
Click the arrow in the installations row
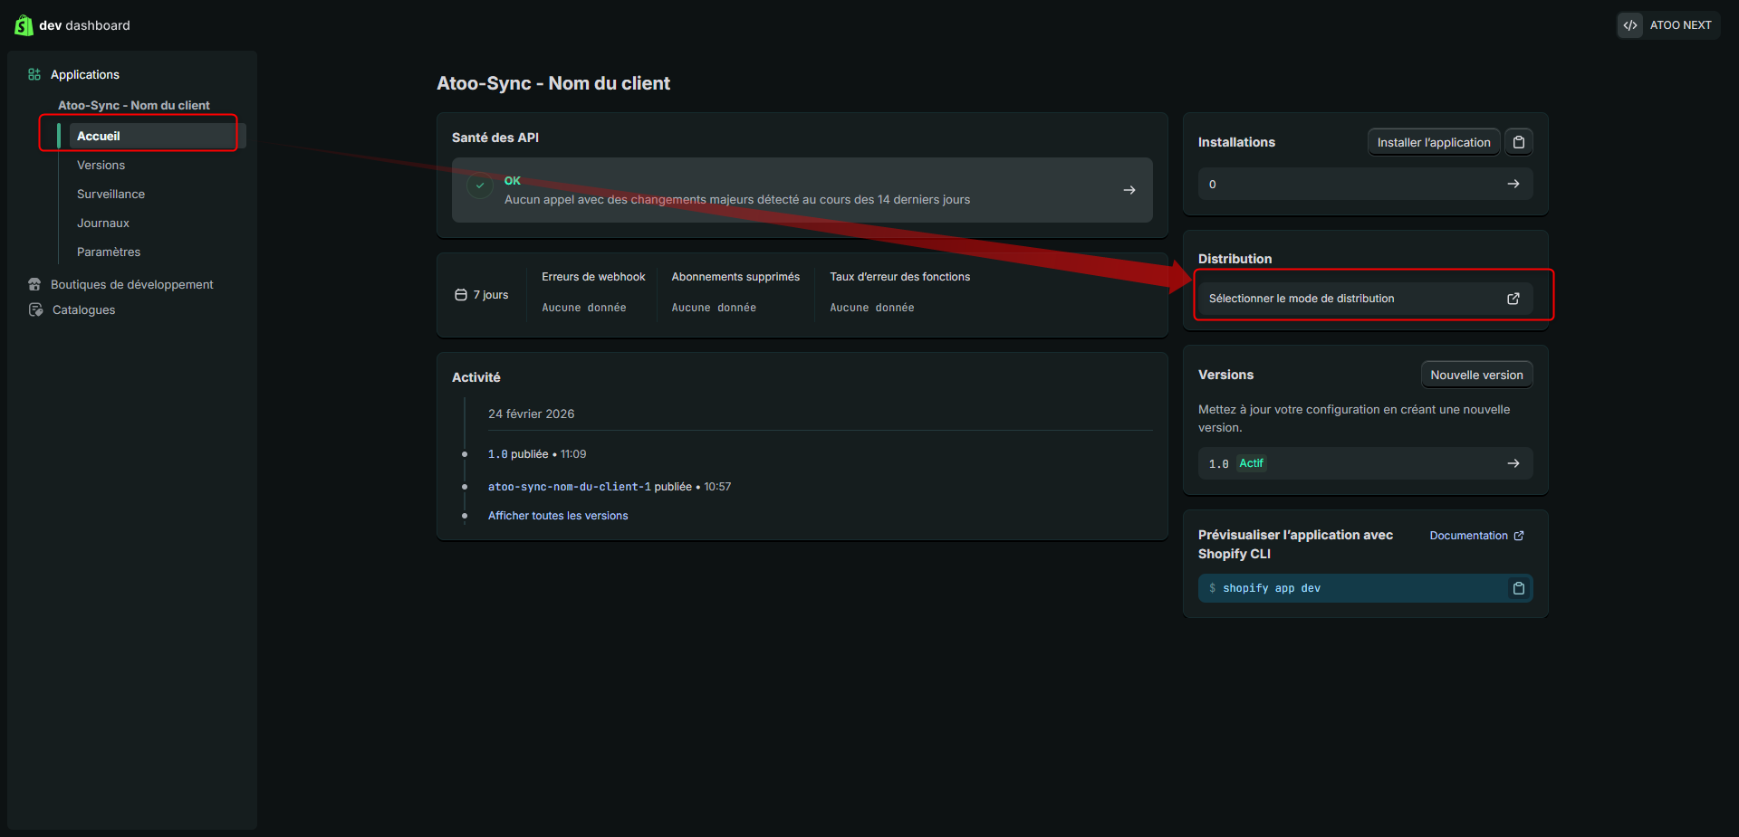(x=1513, y=184)
